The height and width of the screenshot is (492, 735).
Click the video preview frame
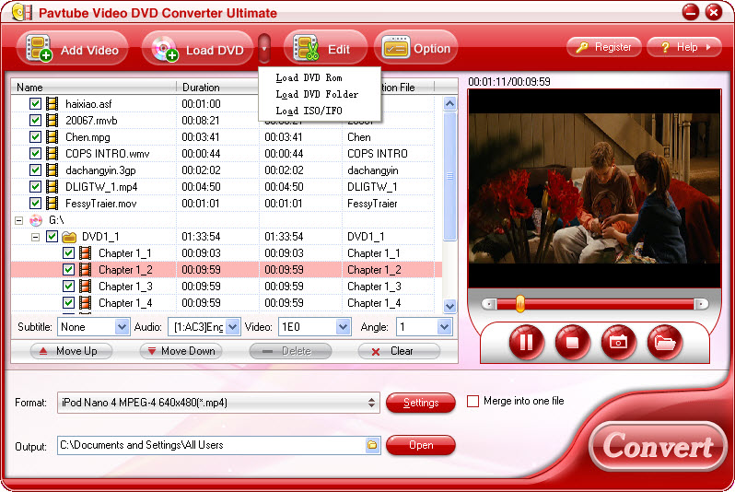coord(594,188)
